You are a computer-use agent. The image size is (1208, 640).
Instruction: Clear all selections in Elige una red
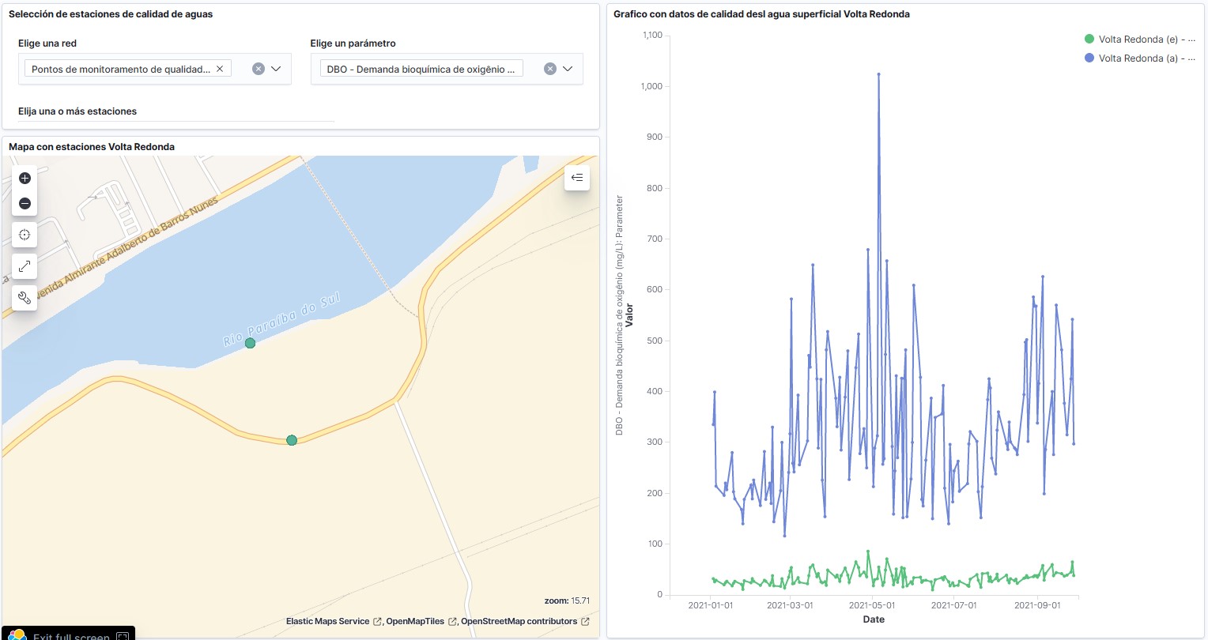point(258,70)
